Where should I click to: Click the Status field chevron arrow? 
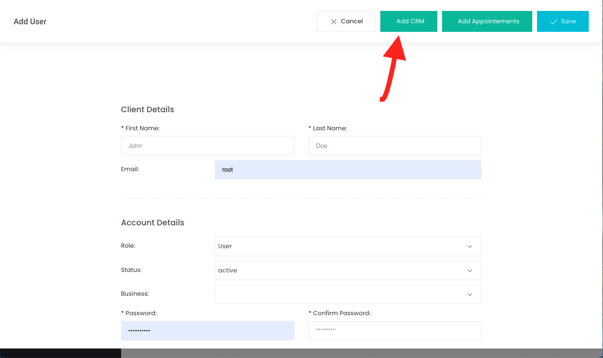pyautogui.click(x=470, y=271)
